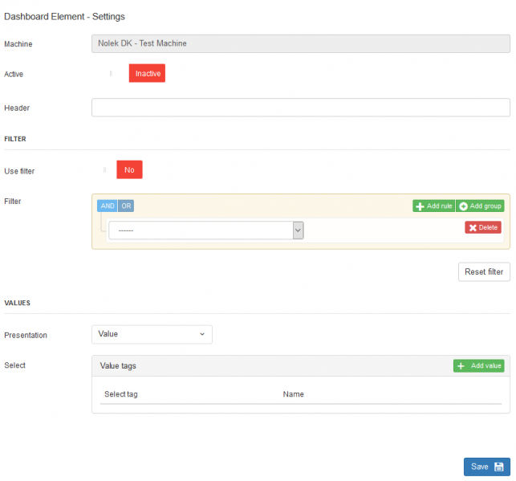Click the Reset filter button
This screenshot has width=516, height=481.
tap(484, 271)
